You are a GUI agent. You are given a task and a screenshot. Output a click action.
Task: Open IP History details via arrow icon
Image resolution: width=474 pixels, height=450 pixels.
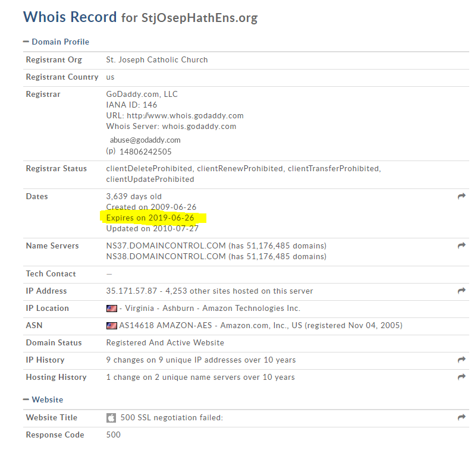pos(461,360)
